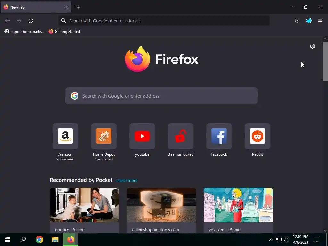This screenshot has width=328, height=246.
Task: Go forward one page
Action: tap(19, 21)
